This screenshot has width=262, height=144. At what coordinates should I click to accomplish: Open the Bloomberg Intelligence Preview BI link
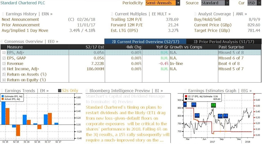[x=126, y=91]
